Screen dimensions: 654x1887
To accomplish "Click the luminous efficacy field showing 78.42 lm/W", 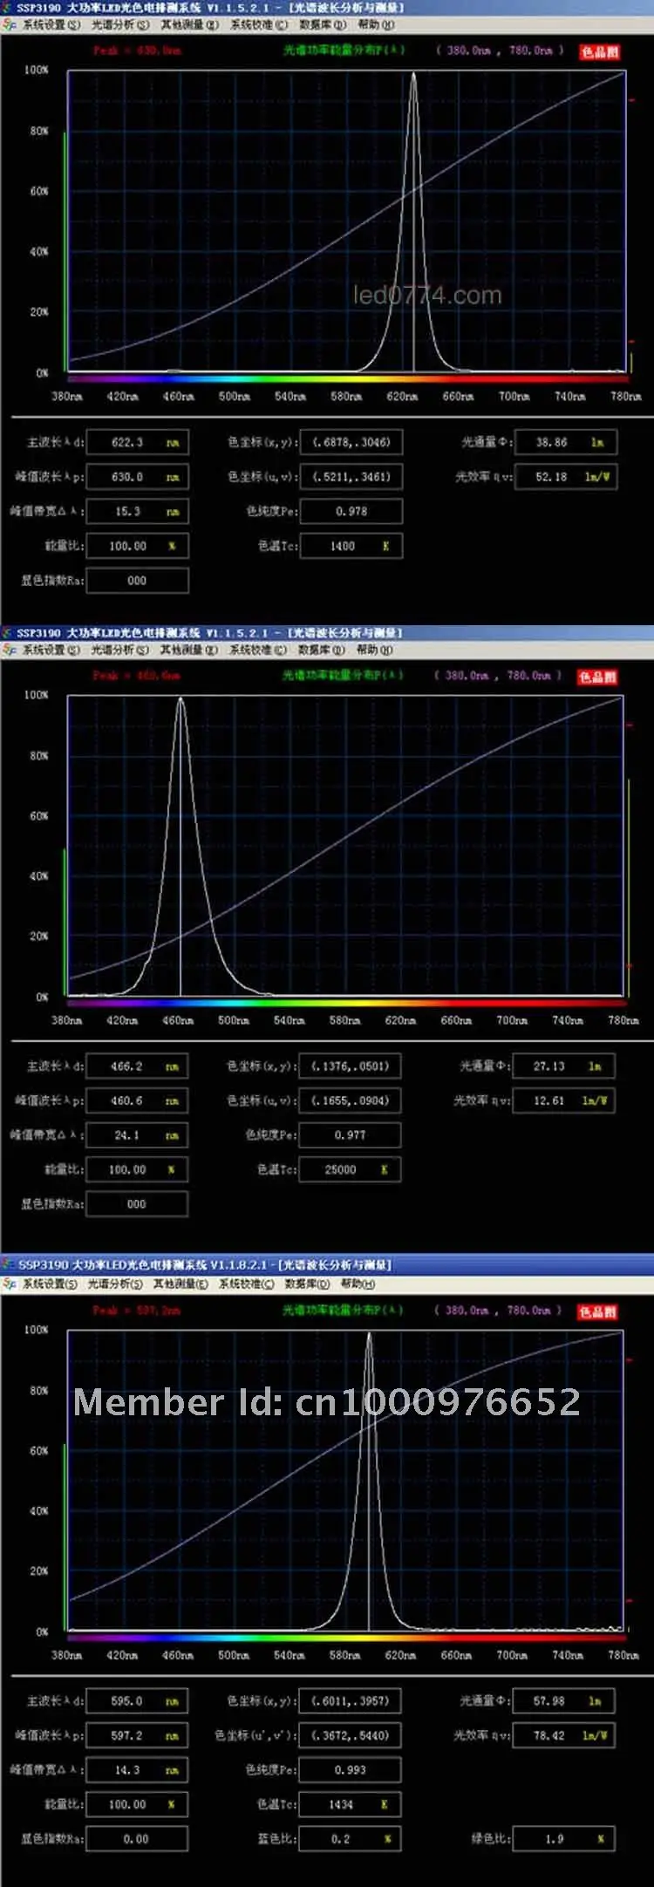I will 564,1735.
